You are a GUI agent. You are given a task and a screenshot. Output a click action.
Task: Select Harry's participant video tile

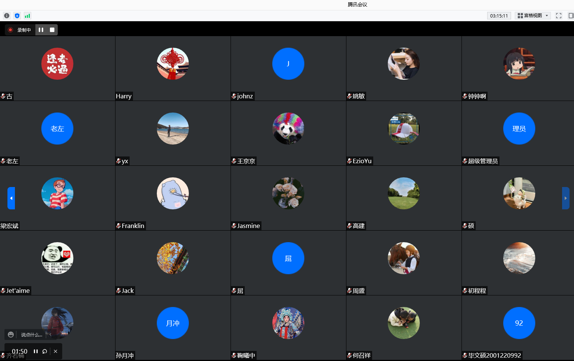click(173, 68)
